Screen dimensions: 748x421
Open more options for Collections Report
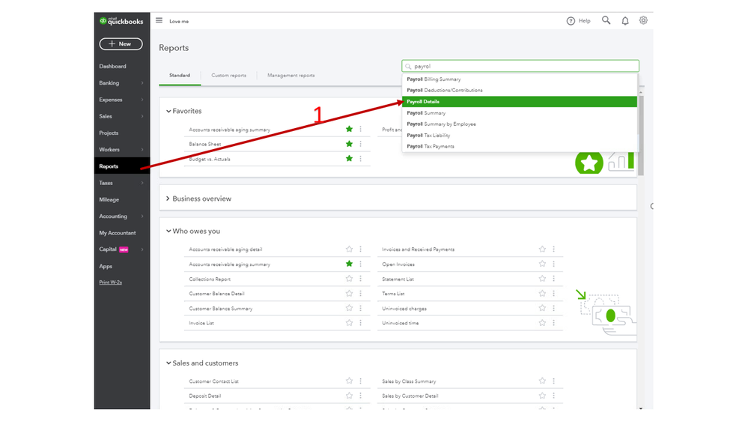point(361,279)
